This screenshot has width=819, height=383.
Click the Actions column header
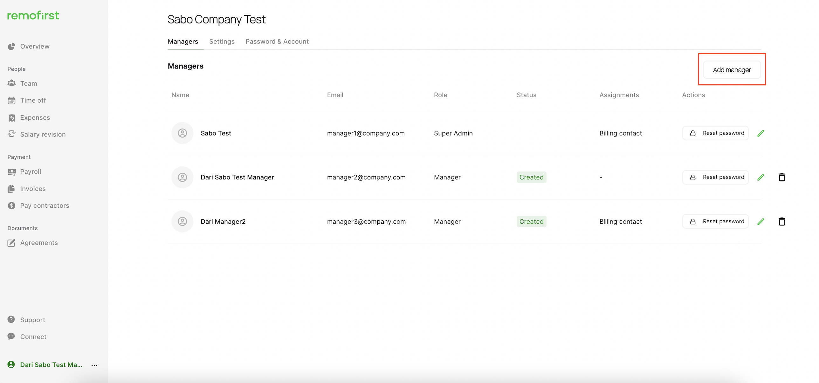(693, 95)
